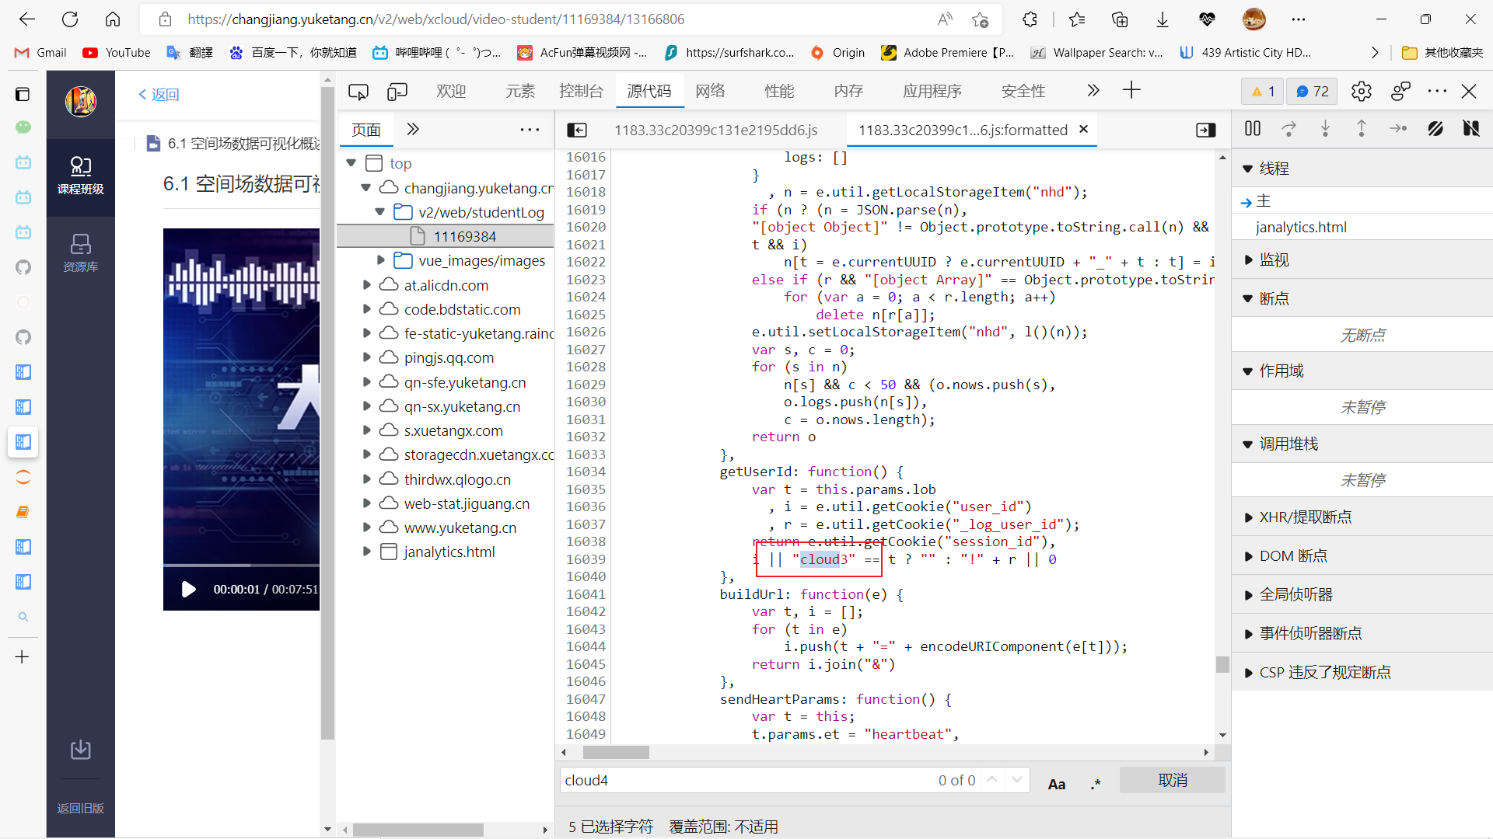The image size is (1493, 839).
Task: Click the 取消 search cancel button
Action: coord(1172,780)
